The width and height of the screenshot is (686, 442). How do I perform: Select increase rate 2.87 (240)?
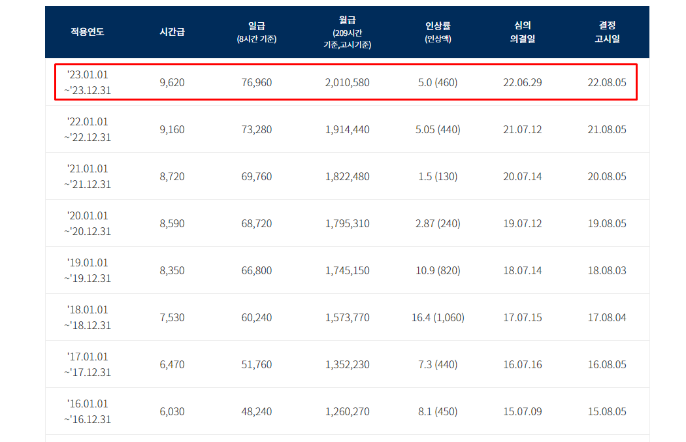pos(438,223)
